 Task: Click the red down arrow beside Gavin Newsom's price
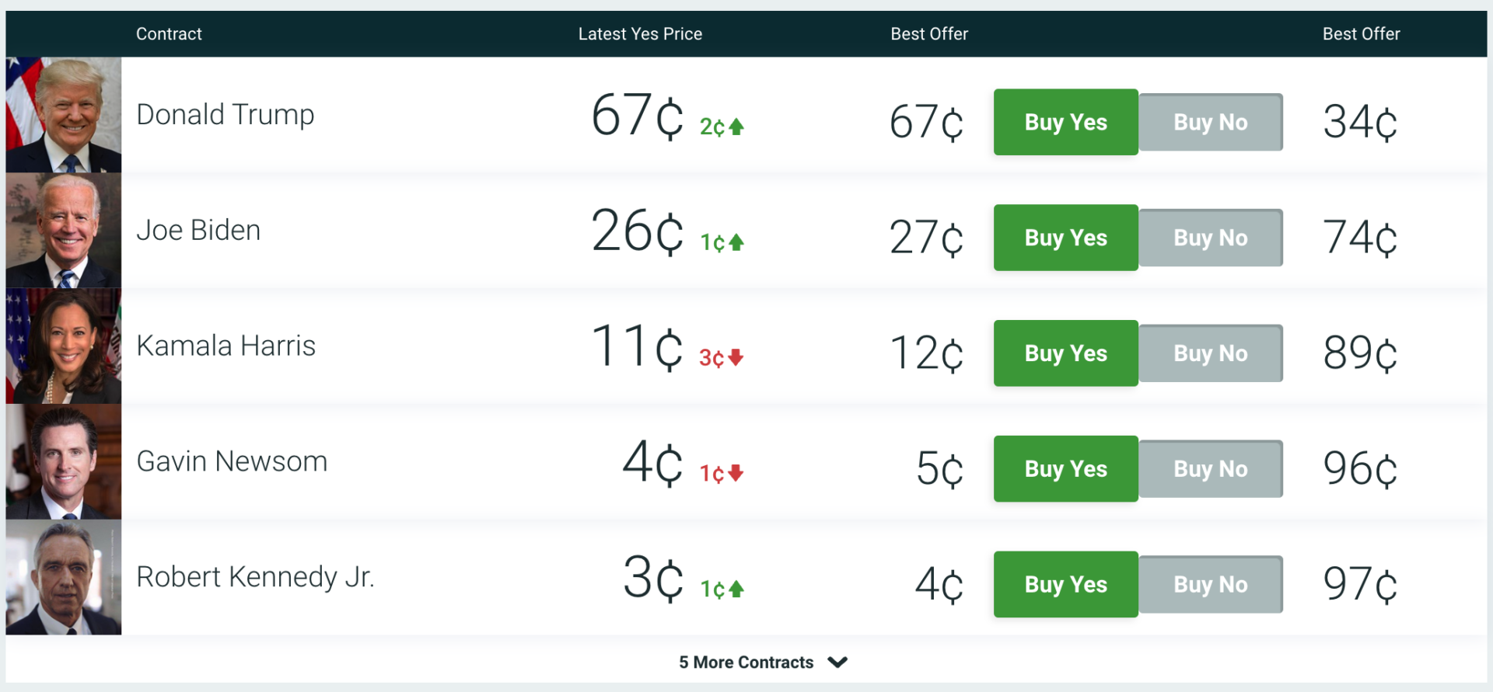click(736, 473)
